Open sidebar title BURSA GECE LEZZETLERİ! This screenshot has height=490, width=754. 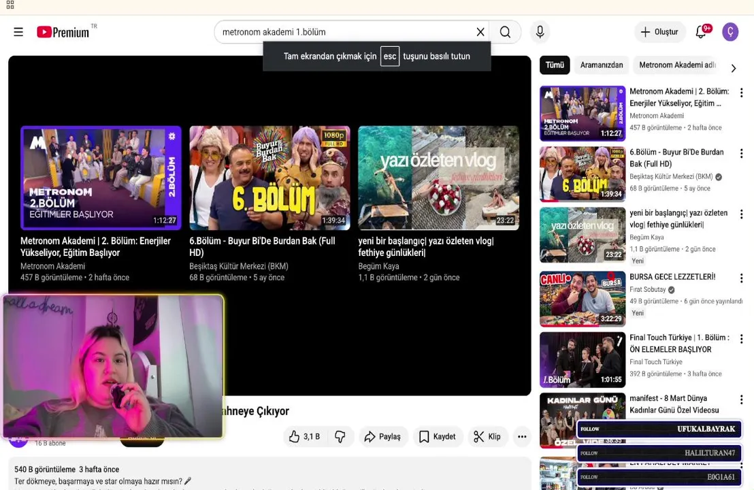coord(672,276)
